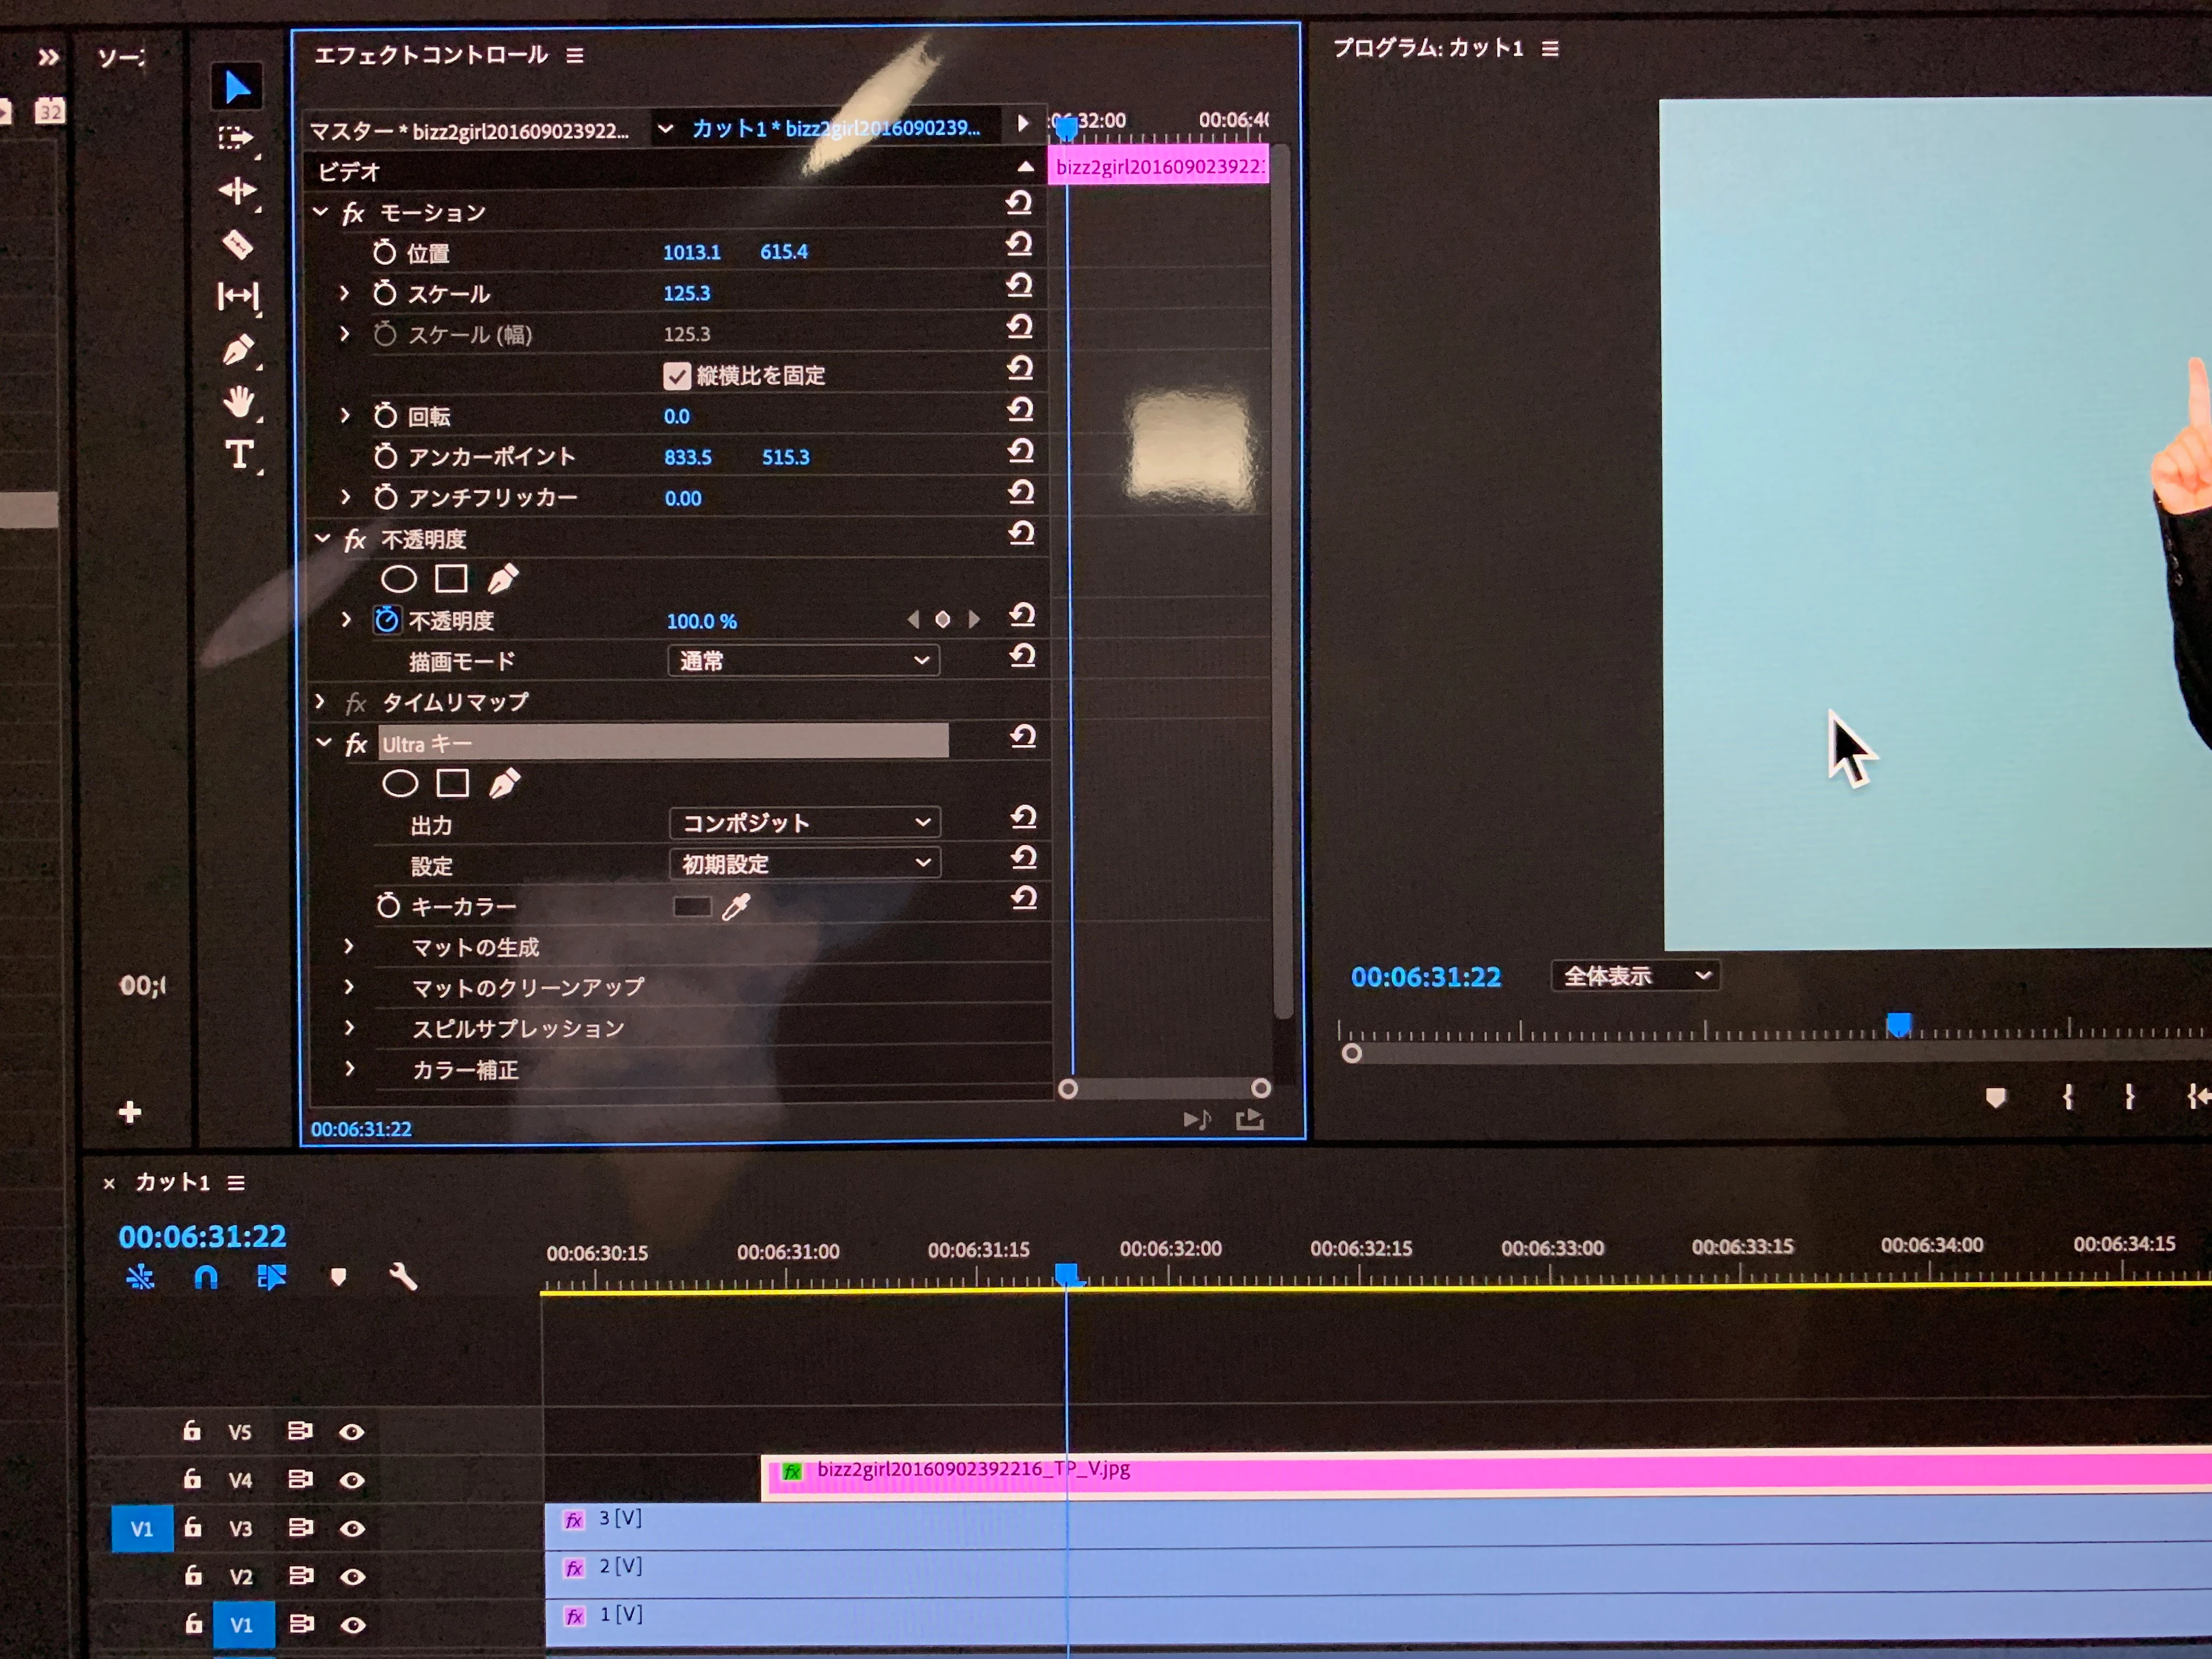This screenshot has height=1659, width=2212.
Task: Select the Track Select Forward tool
Action: click(x=236, y=137)
